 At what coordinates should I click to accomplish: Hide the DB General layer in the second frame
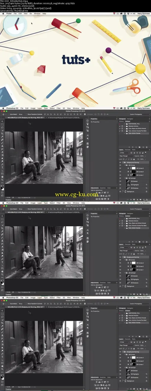(120, 275)
